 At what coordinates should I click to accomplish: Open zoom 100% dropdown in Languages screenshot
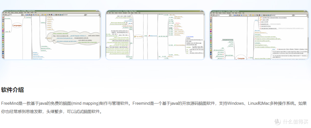tap(16, 15)
